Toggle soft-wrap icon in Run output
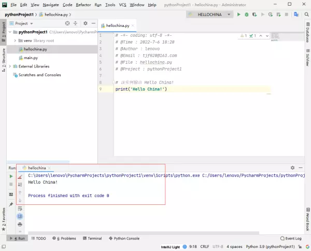 click(20, 208)
